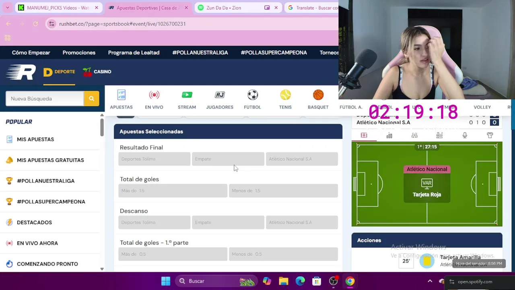
Task: Close the MANUMEJ_PICKS Videos tab
Action: 97,8
